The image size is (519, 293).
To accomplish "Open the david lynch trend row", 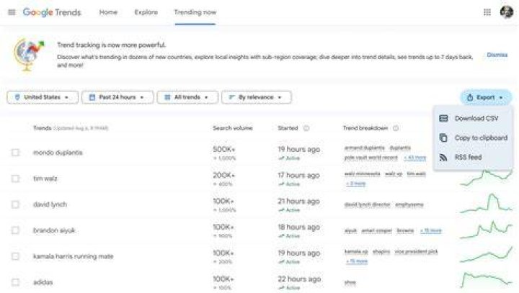I will click(50, 204).
